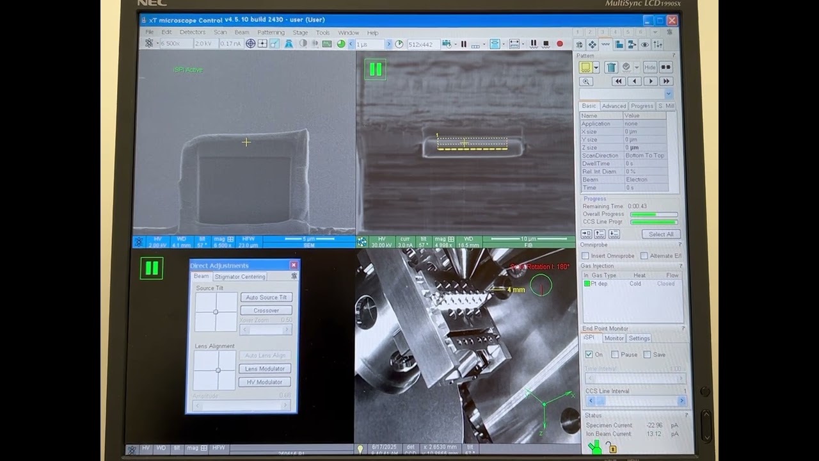
Task: Switch to the Advanced pattern tab
Action: 614,106
